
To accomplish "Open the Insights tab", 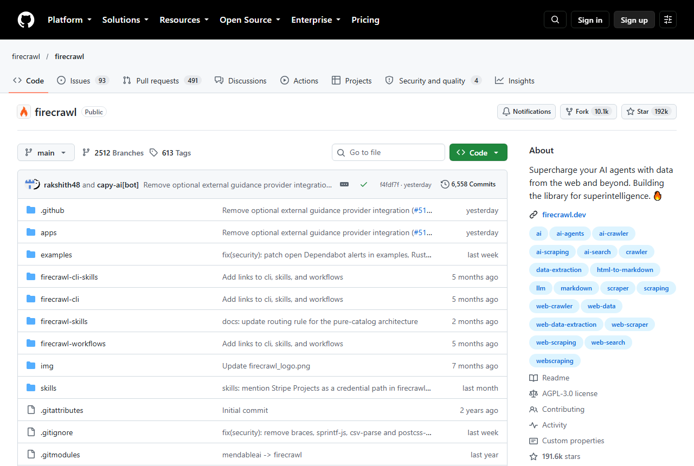I will tap(515, 81).
